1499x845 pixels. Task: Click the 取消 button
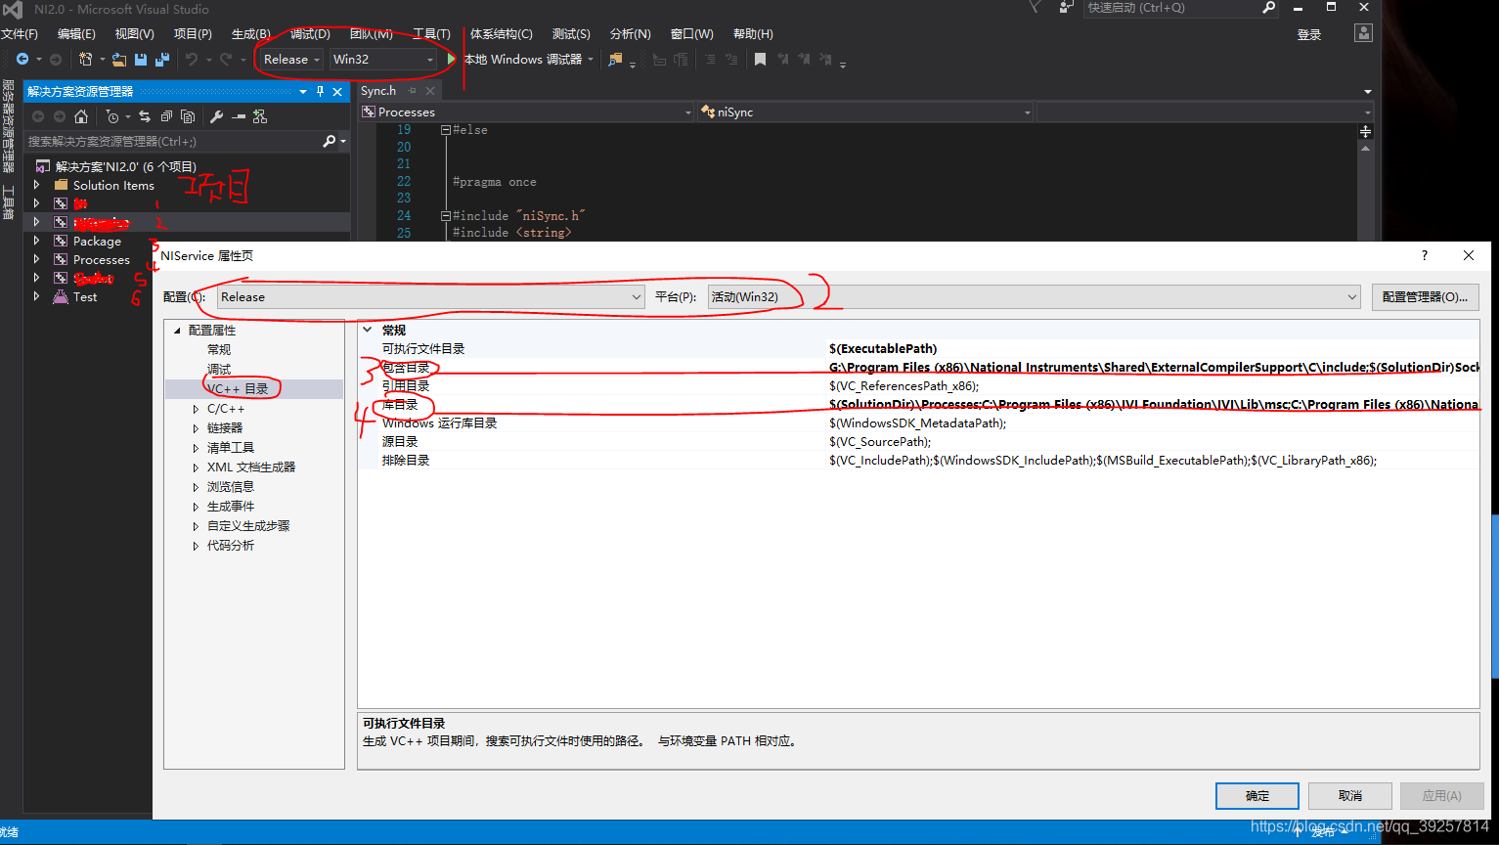(x=1350, y=796)
